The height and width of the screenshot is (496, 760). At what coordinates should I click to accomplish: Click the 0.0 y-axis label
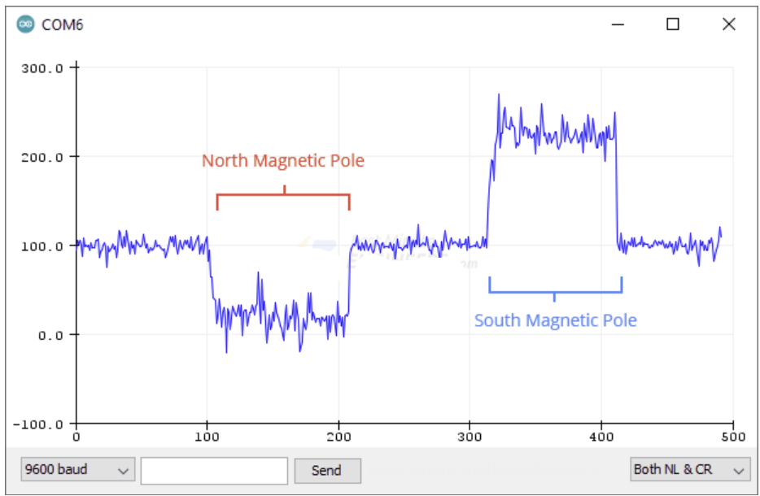[50, 335]
